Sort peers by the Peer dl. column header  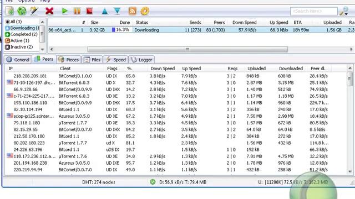[x=318, y=69]
